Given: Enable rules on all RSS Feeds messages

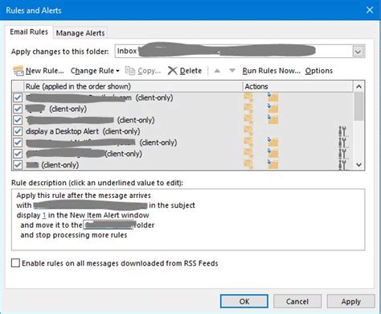Looking at the screenshot, I should (15, 262).
